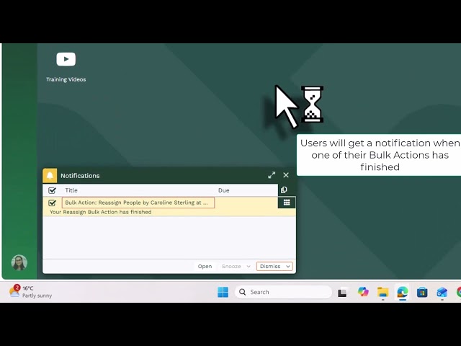Click the copy icon beside Due column

284,190
